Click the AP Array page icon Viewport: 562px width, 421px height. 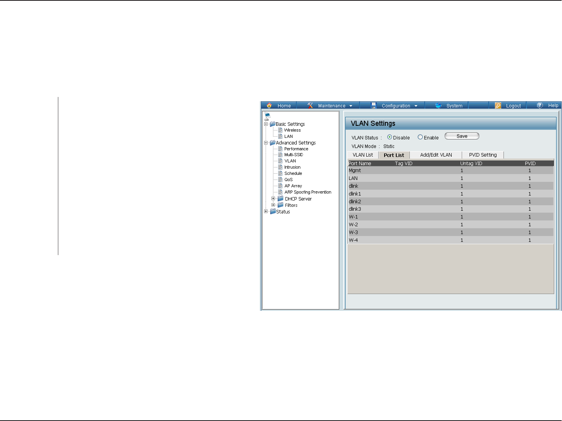coord(280,186)
